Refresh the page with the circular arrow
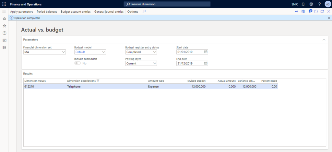 (x=316, y=12)
